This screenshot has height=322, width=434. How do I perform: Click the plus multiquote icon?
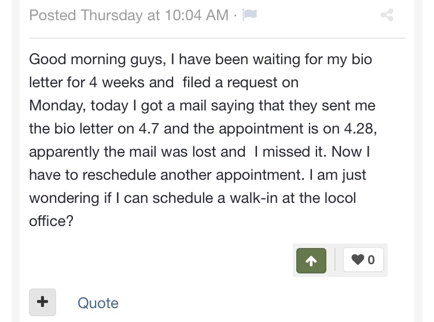[43, 302]
